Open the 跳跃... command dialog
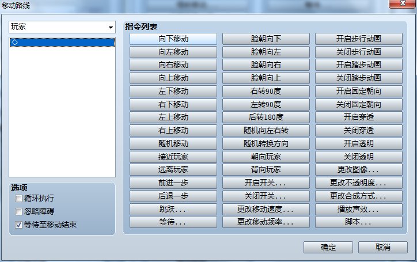 [173, 209]
